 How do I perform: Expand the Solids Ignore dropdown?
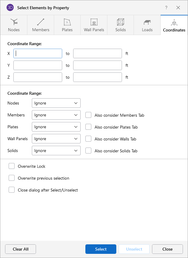[x=56, y=151]
